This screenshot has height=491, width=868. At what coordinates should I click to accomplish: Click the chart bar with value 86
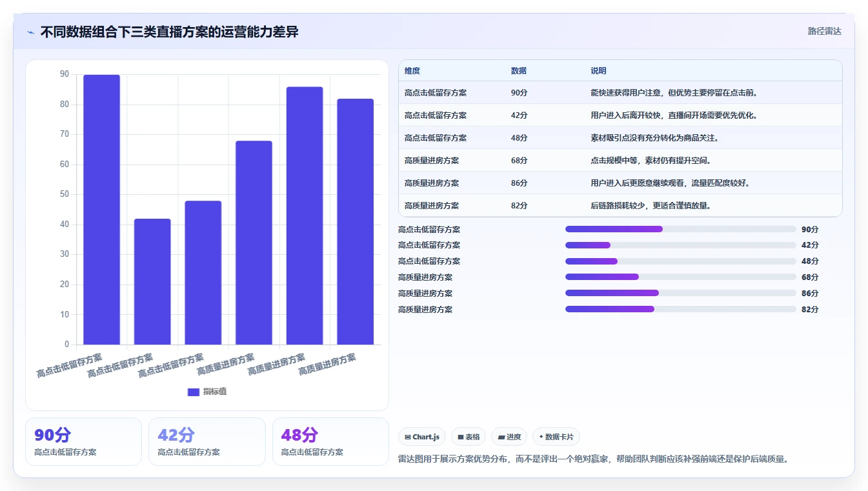305,215
